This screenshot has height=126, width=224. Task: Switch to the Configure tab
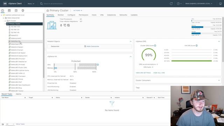coord(71,15)
